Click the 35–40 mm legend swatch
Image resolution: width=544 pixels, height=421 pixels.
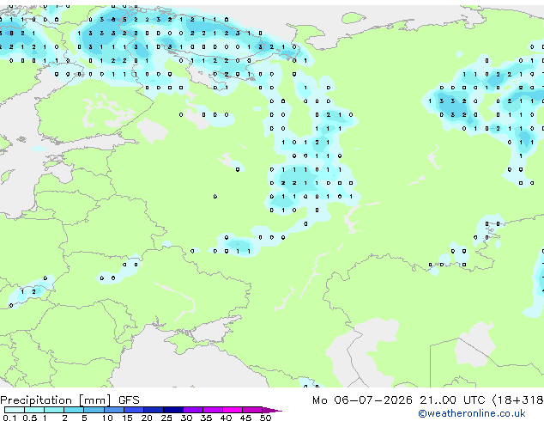(212, 410)
